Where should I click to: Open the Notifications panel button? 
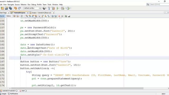click(x=13, y=94)
